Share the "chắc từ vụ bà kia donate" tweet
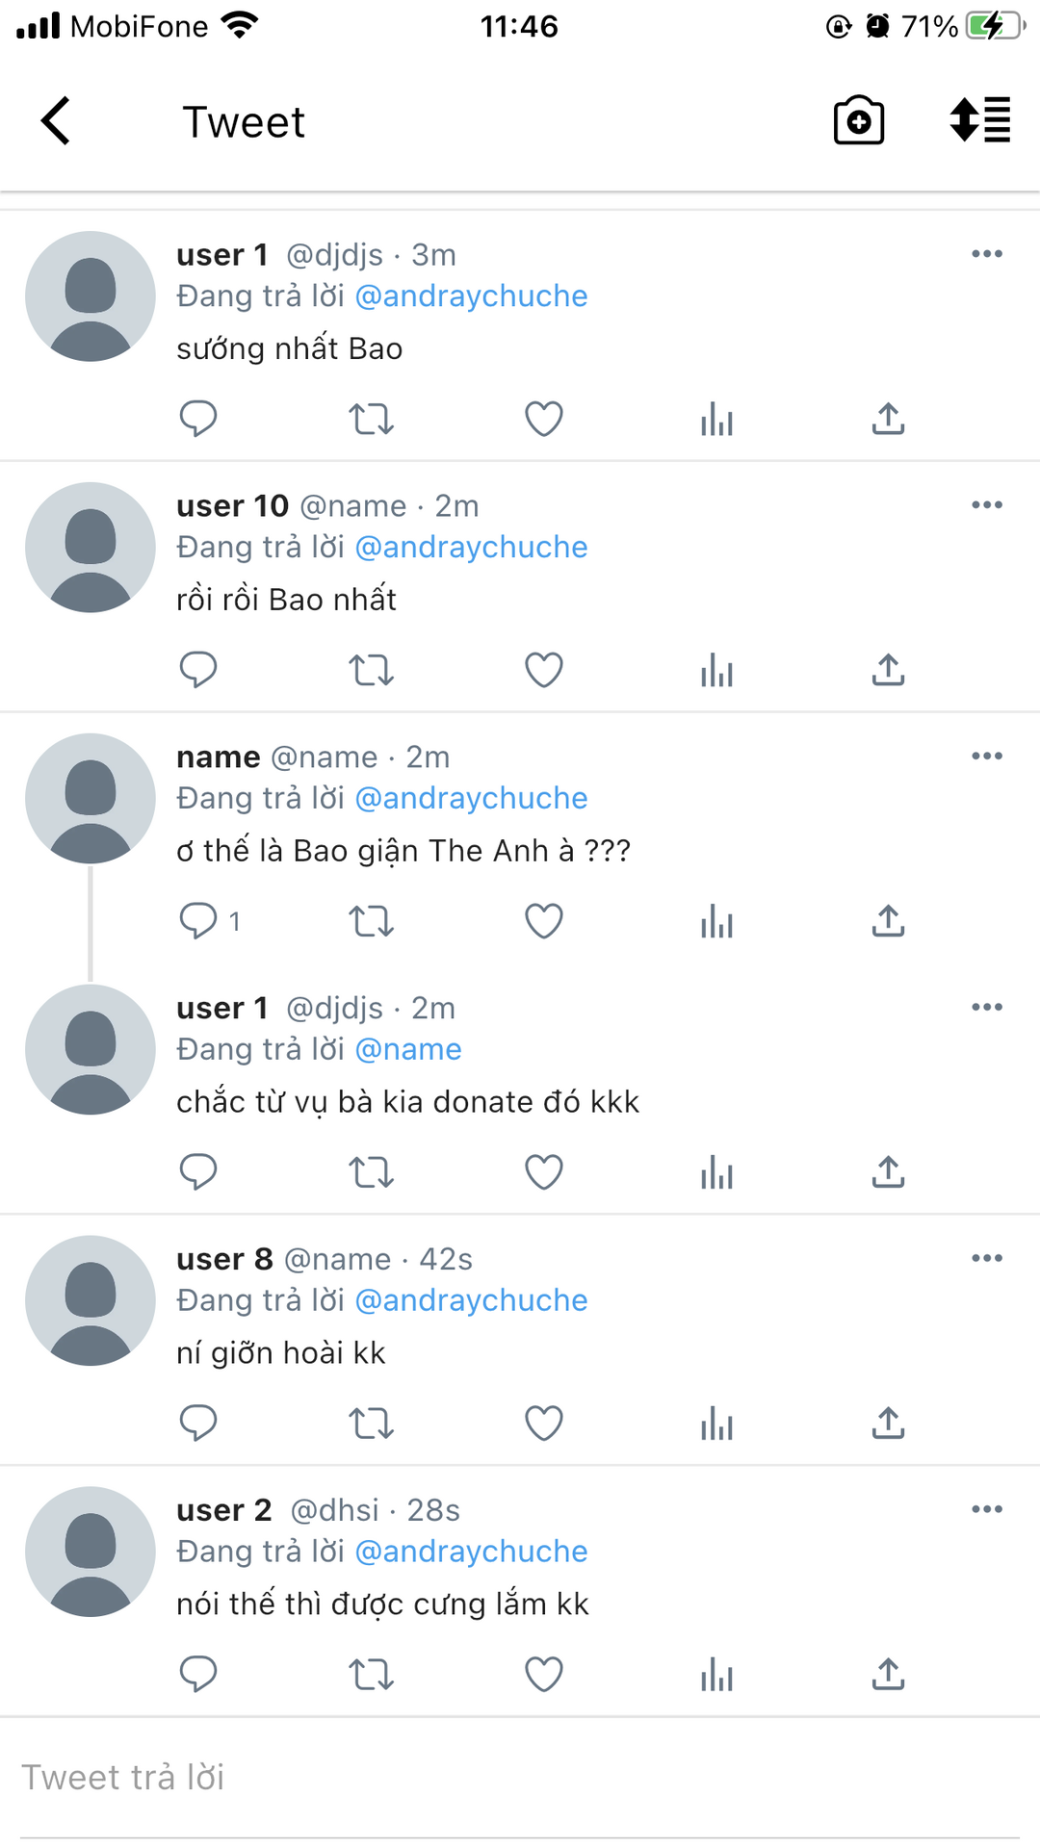Screen dimensions: 1040x1848 (888, 1171)
